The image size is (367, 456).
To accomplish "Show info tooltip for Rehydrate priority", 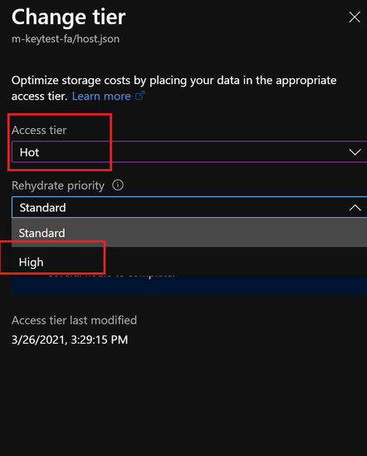I will pos(118,185).
